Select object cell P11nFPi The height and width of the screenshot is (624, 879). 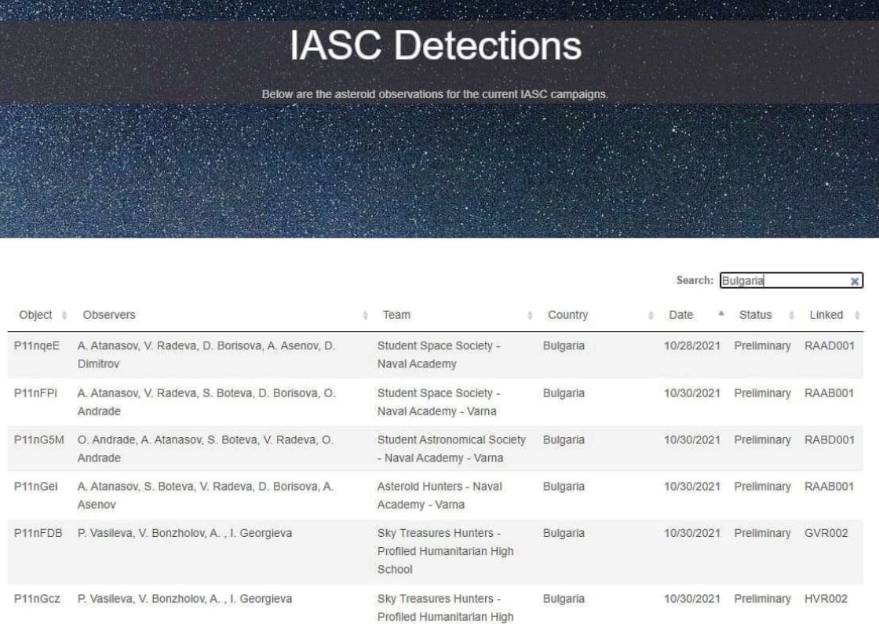click(35, 393)
